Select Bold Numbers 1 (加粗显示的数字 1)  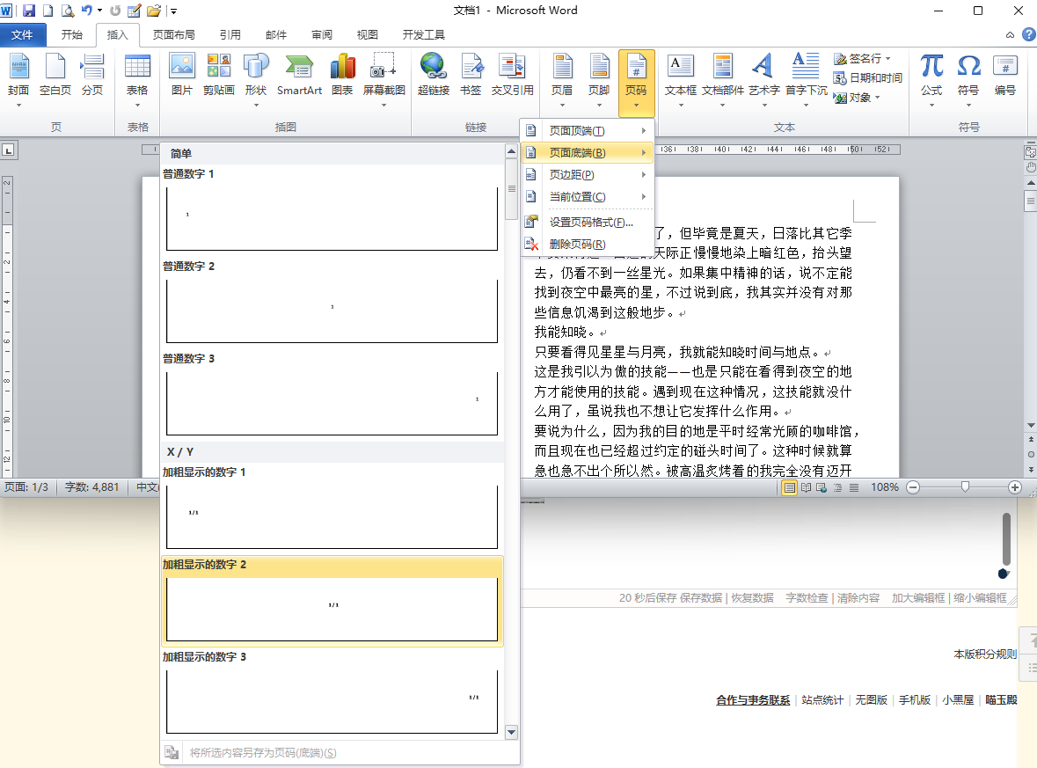(332, 508)
